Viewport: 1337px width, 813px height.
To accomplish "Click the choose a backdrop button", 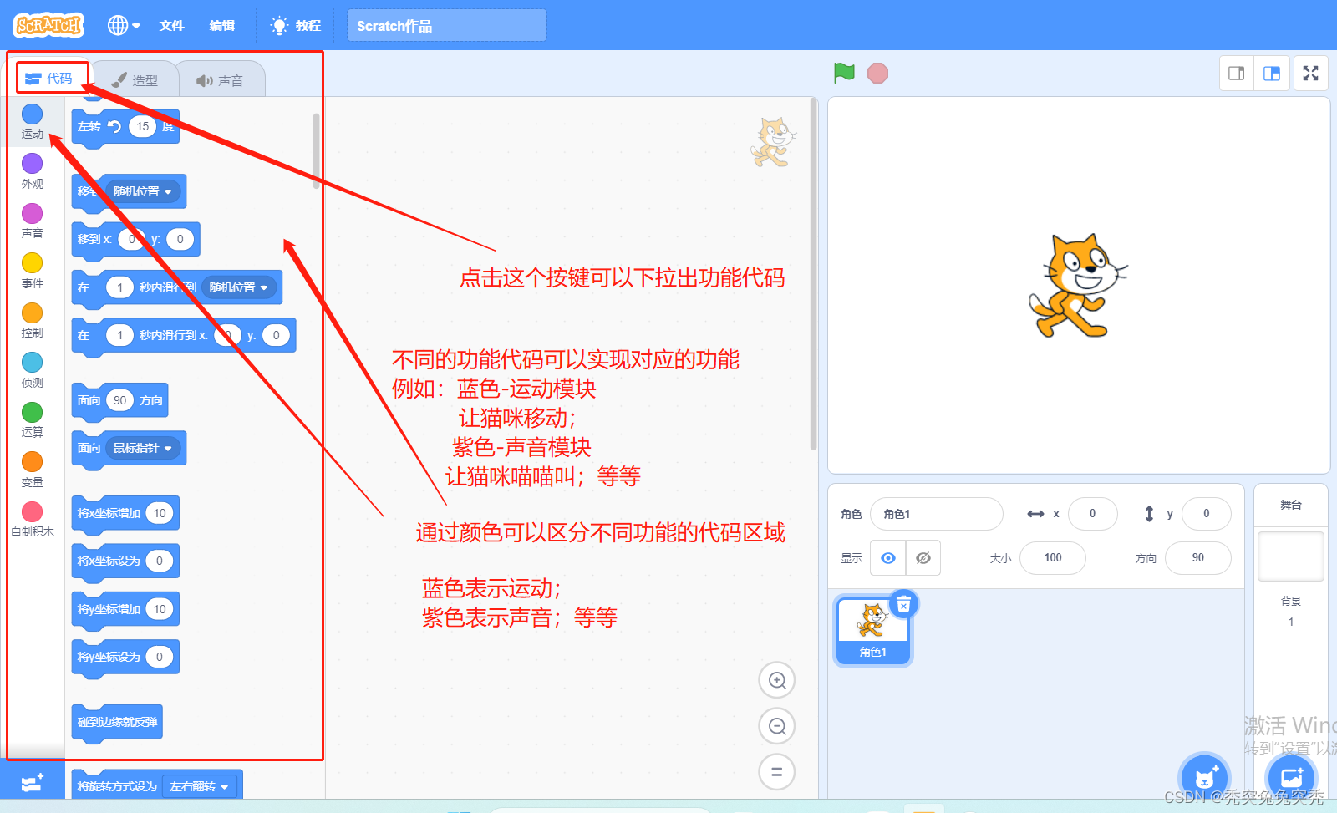I will pyautogui.click(x=1291, y=777).
